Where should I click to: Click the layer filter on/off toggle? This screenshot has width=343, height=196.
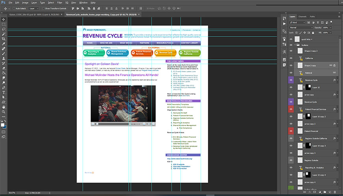pos(332,22)
